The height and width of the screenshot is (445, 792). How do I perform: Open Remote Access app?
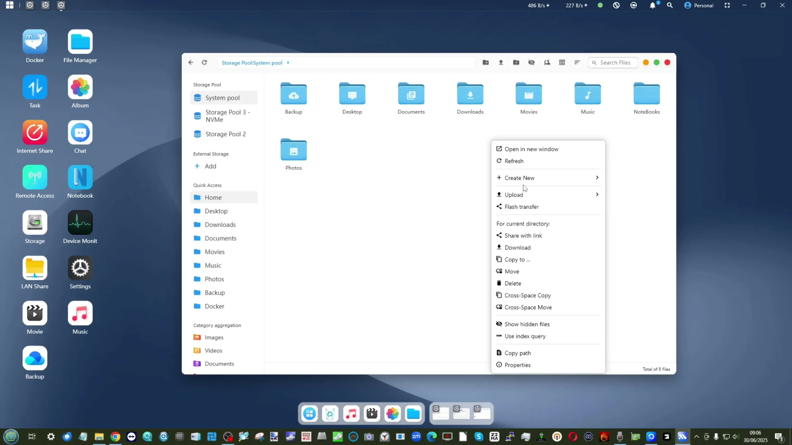[x=35, y=177]
